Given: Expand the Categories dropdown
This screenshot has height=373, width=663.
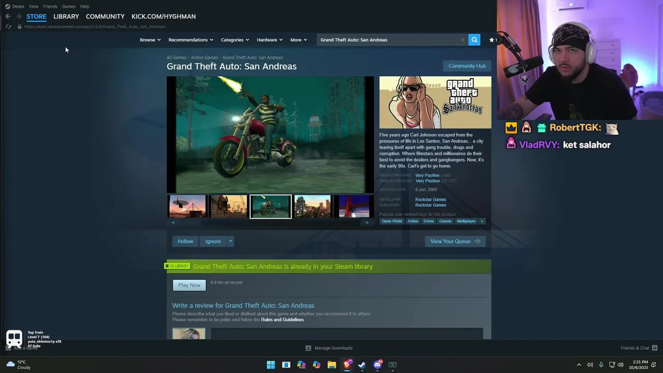Looking at the screenshot, I should coord(235,40).
